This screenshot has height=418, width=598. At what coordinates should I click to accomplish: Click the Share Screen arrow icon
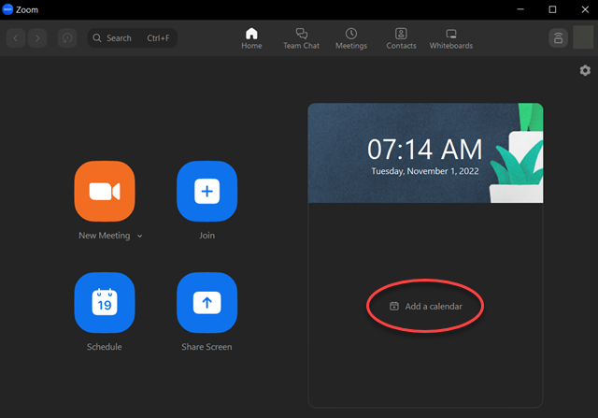pos(206,302)
